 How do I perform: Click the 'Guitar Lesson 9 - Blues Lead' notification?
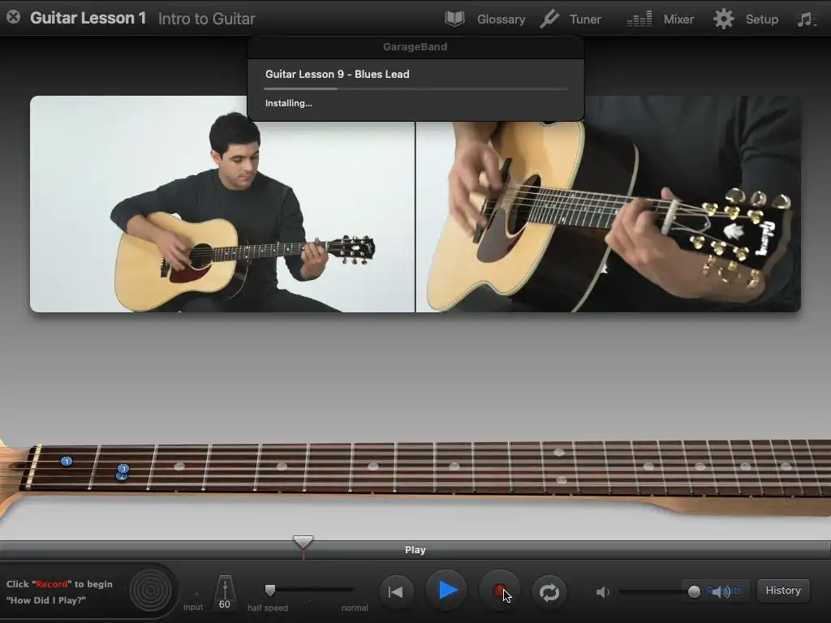coord(337,74)
